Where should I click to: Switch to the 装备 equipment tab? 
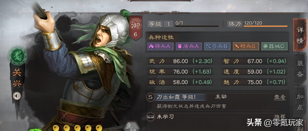(x=300, y=68)
